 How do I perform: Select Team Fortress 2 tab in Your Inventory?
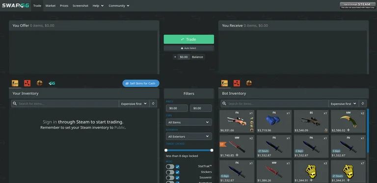(x=39, y=83)
